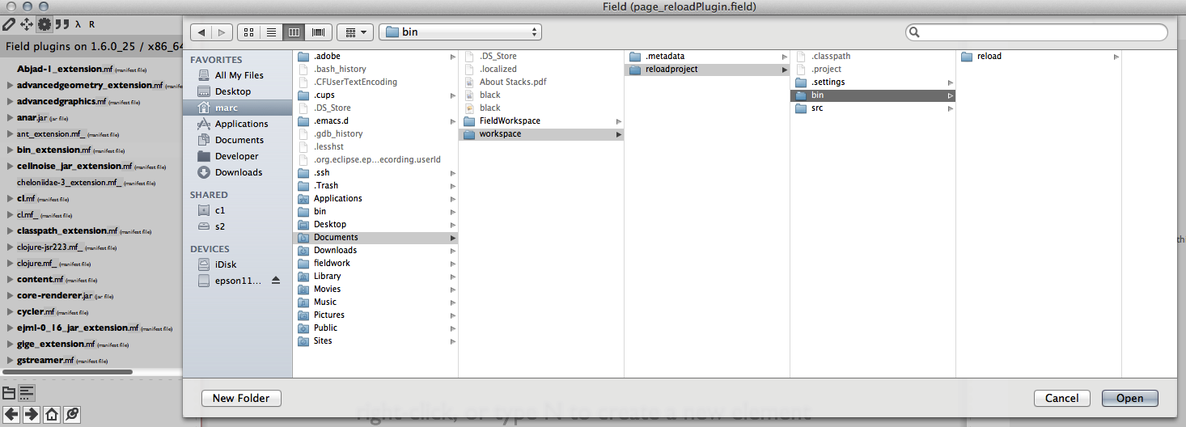The image size is (1186, 427).
Task: Click the quotation marks icon
Action: click(61, 24)
